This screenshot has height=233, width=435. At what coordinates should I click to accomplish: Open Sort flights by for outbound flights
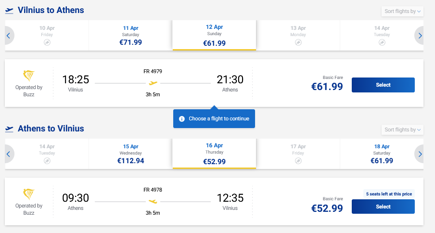coord(402,11)
